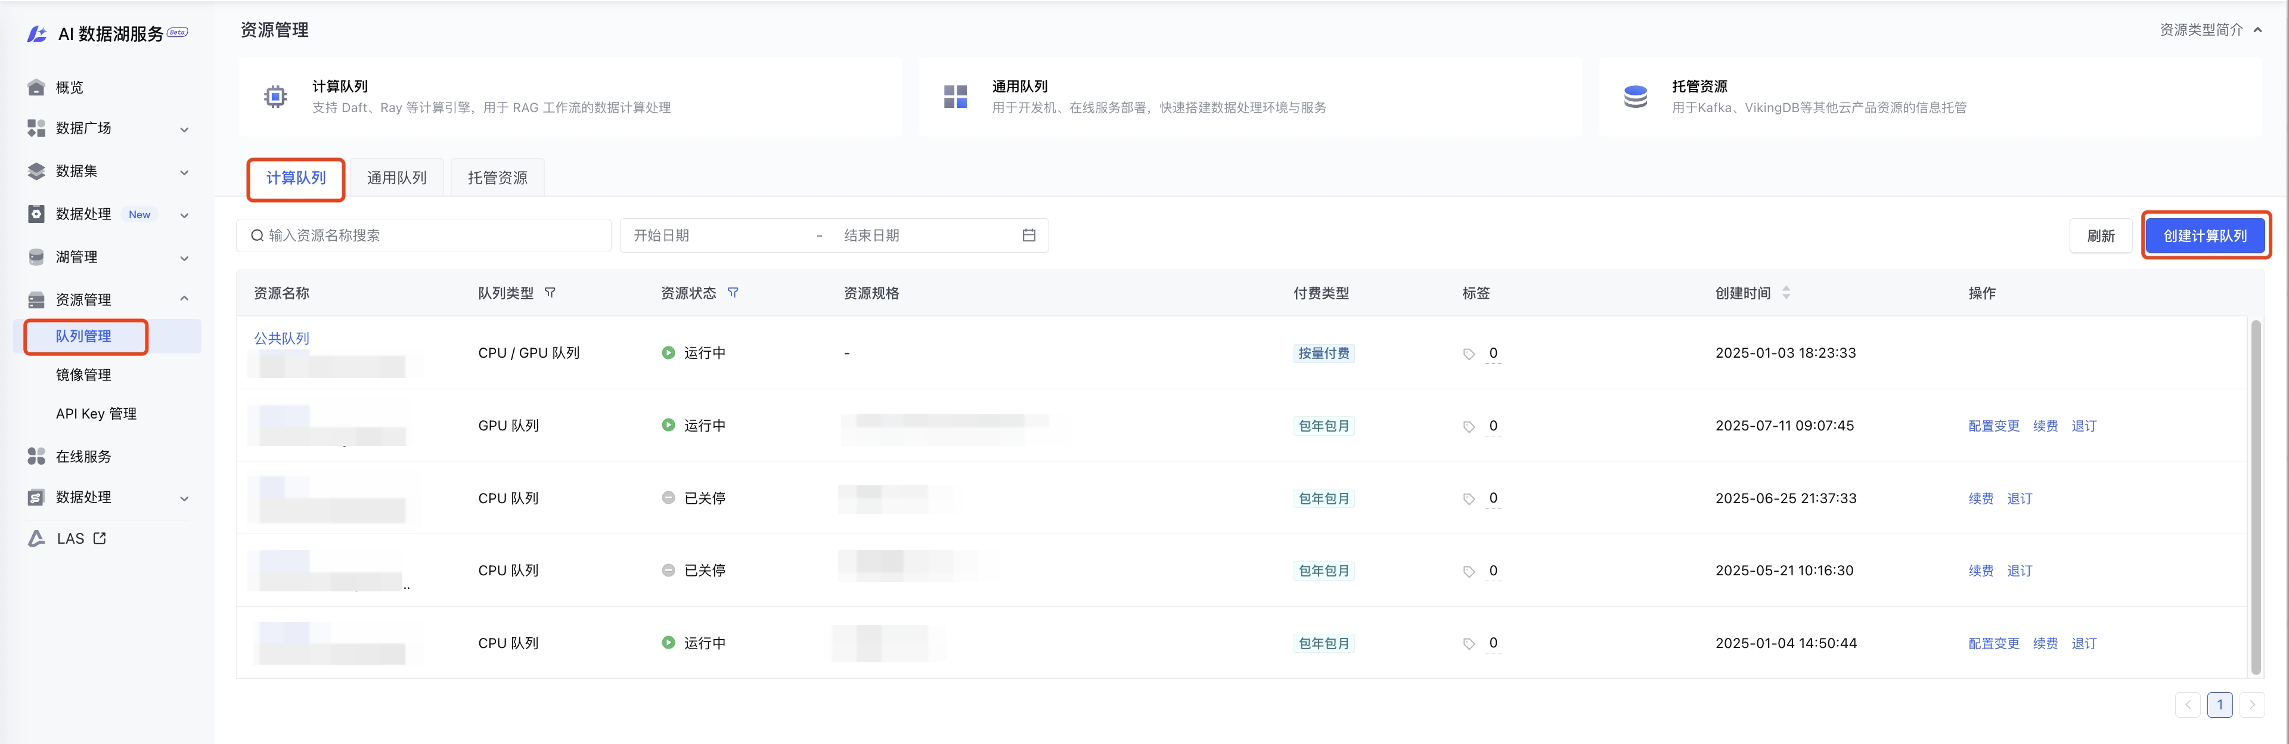Collapse 资源类型简介 panel
2289x744 pixels.
pos(2258,29)
